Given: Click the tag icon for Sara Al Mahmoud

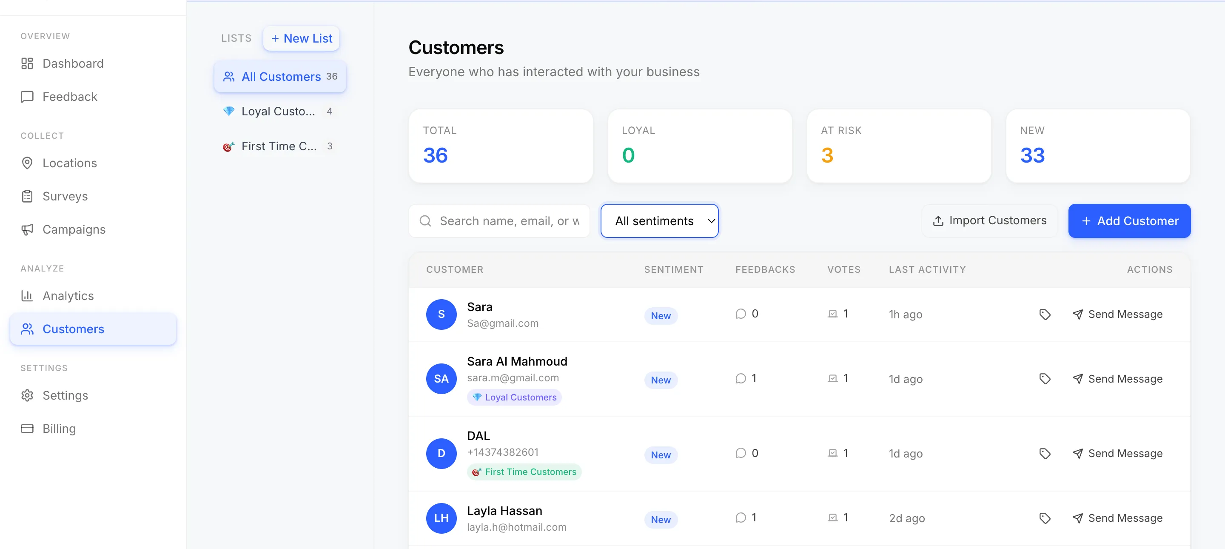Looking at the screenshot, I should click(x=1045, y=379).
